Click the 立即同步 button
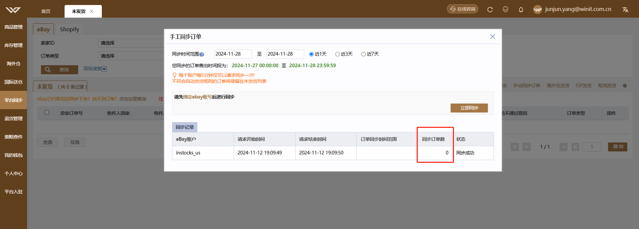Image resolution: width=639 pixels, height=229 pixels. (x=469, y=108)
